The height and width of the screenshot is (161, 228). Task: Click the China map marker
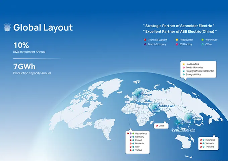190,118
